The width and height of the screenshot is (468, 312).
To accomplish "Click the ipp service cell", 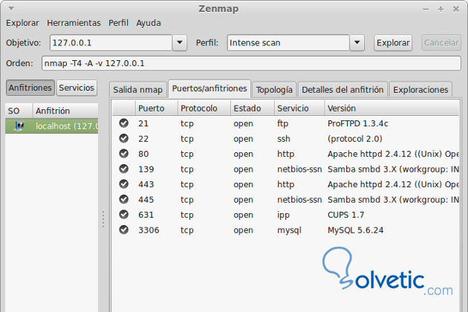I will pyautogui.click(x=283, y=215).
